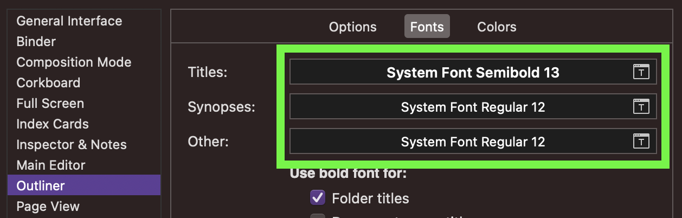Click the highlighted Outliner sidebar item
Screen dimensions: 682x218
click(x=84, y=185)
